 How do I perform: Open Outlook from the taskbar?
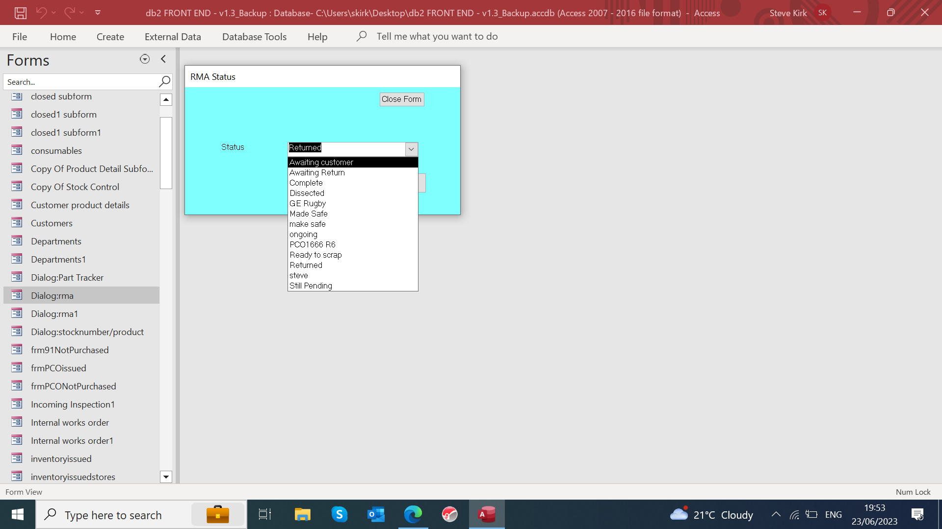click(x=376, y=514)
